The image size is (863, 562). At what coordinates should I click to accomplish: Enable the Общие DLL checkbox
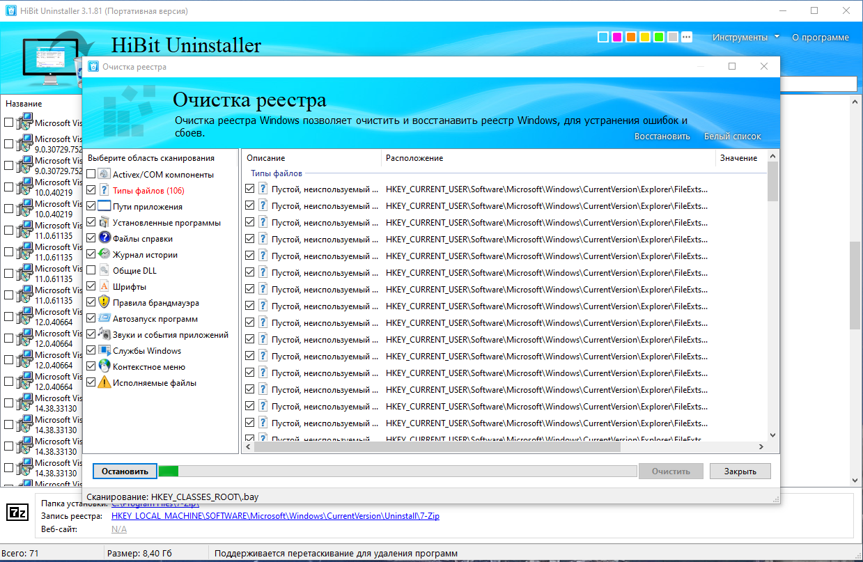pyautogui.click(x=91, y=270)
